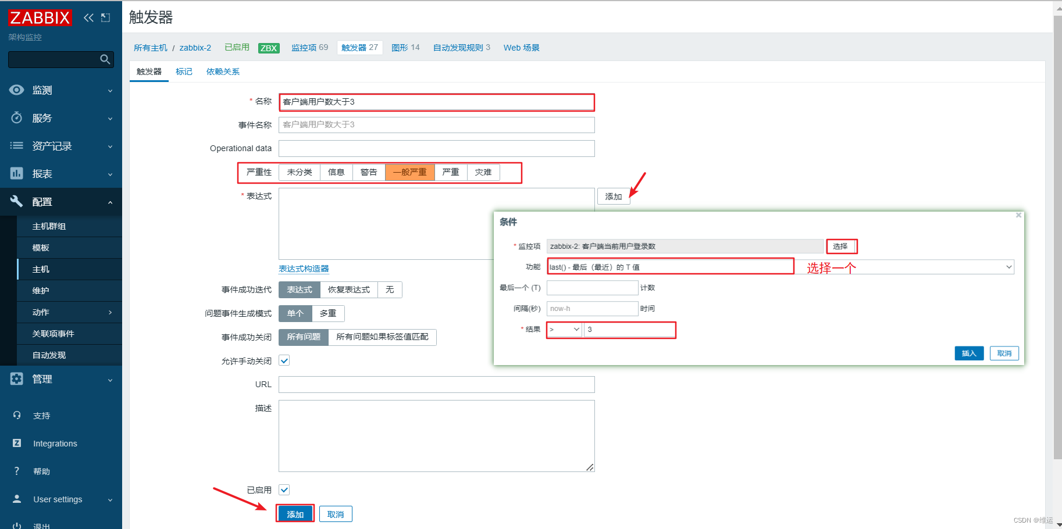Click the User settings person icon
Screen dimensions: 1062x529
click(17, 499)
